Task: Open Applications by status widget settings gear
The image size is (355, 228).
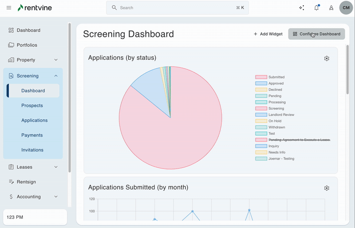Action: [327, 59]
